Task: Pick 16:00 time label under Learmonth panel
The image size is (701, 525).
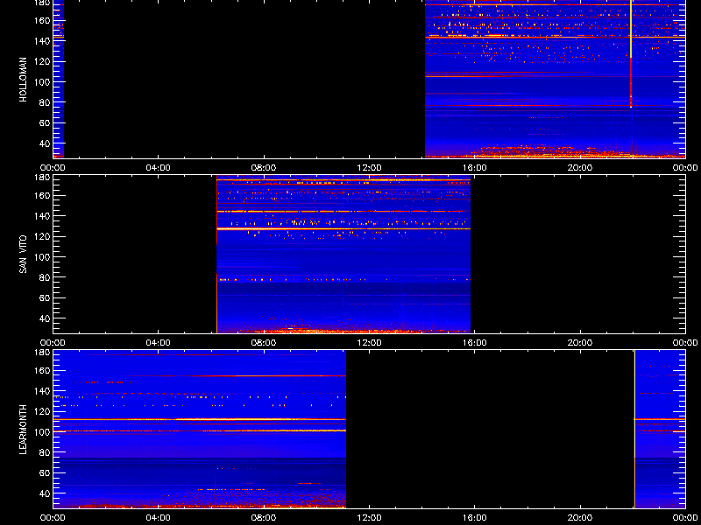Action: tap(474, 518)
